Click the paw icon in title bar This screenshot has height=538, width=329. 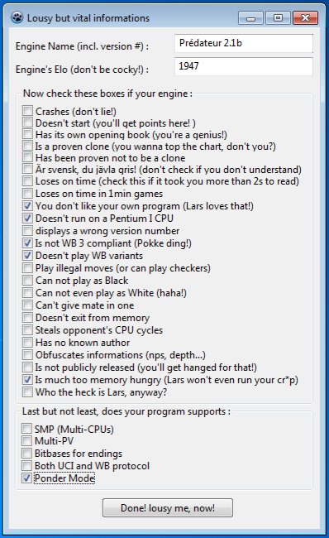coord(17,17)
